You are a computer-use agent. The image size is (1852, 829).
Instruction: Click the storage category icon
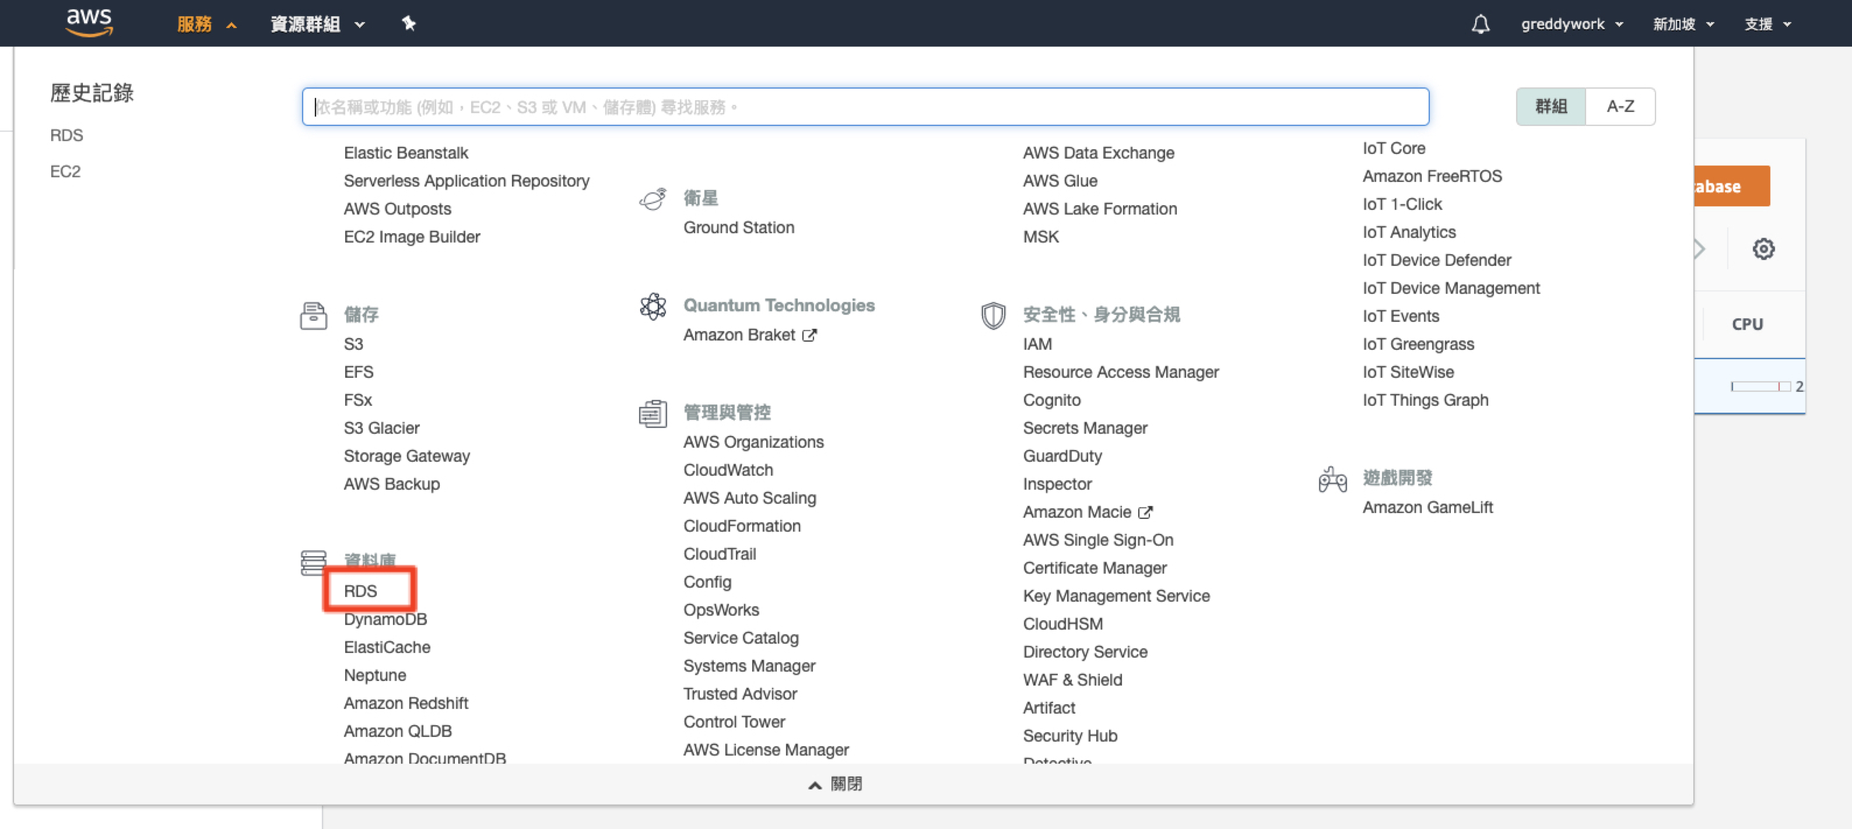(313, 315)
